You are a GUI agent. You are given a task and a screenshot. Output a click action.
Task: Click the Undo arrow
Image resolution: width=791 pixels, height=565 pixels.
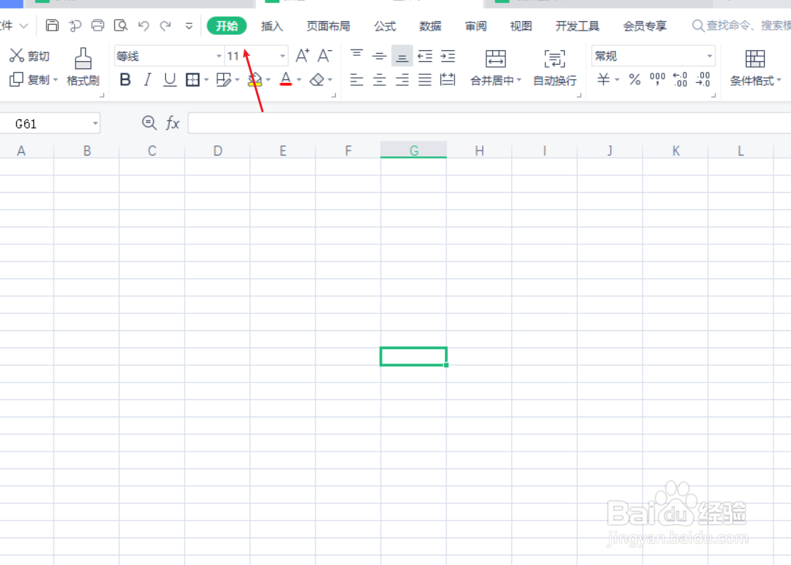click(144, 25)
